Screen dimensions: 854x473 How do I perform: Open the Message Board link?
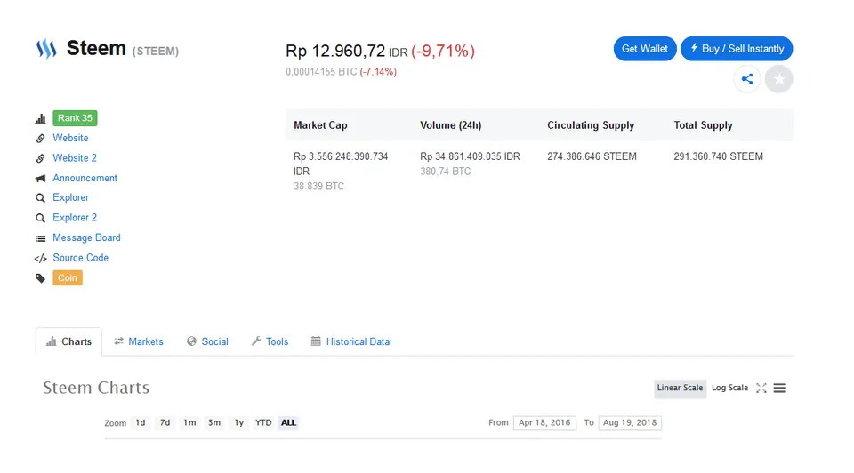(x=86, y=238)
